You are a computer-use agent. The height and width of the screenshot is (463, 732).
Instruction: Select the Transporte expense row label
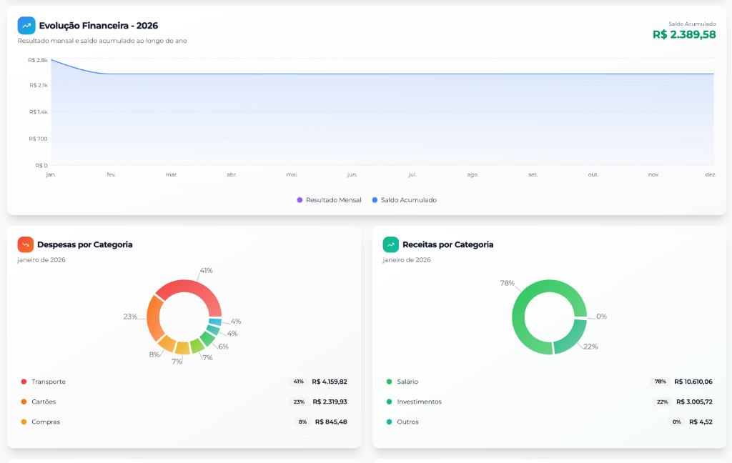click(x=49, y=382)
